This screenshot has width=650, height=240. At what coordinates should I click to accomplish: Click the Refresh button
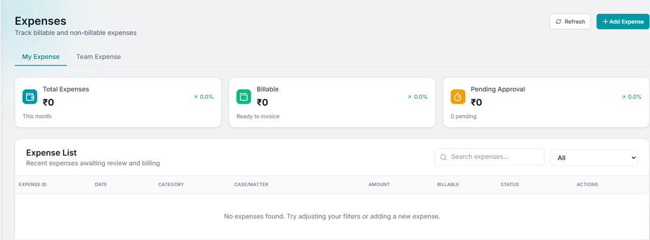click(570, 21)
